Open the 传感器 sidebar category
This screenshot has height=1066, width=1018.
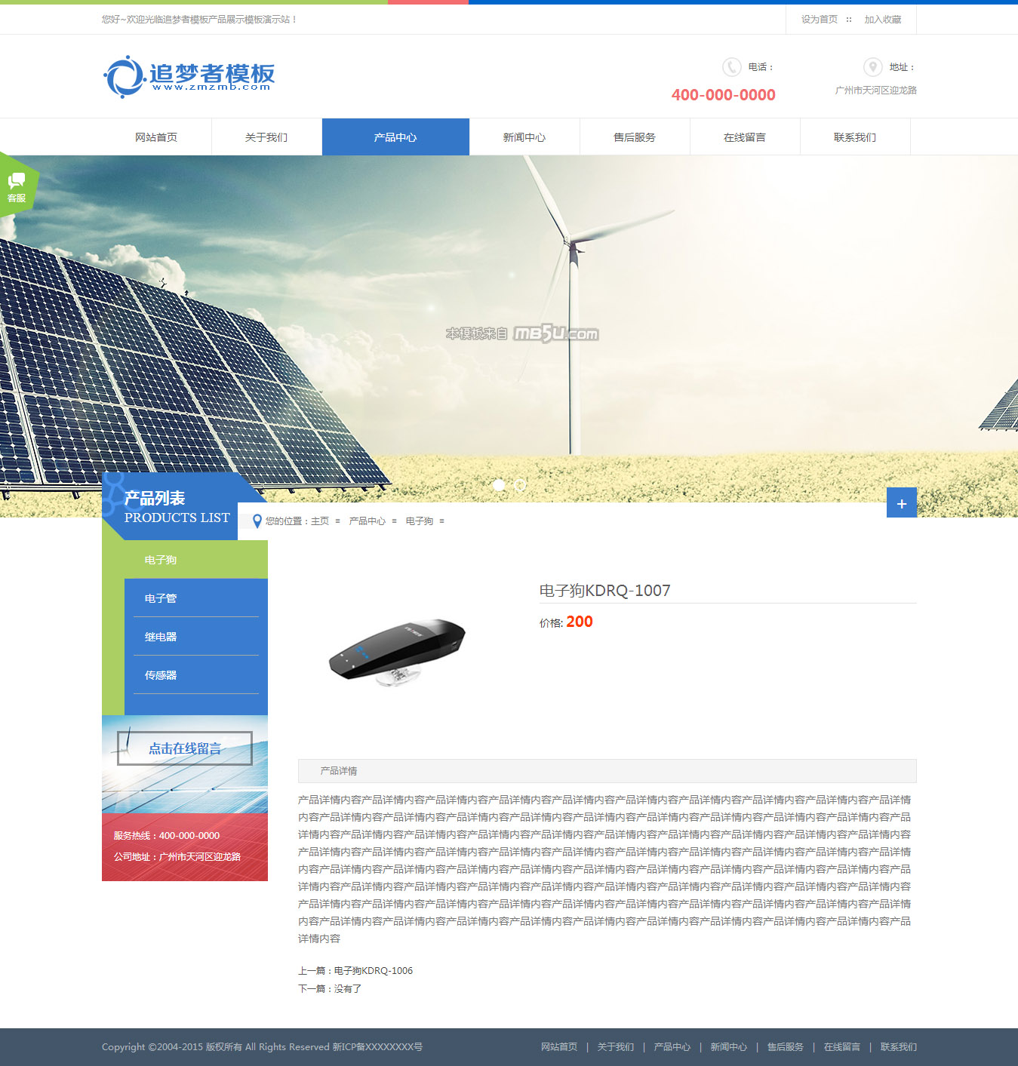161,675
